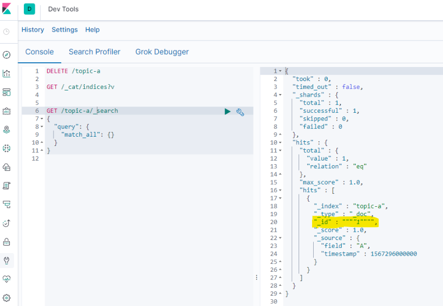Switch to the Search Profiler tab
This screenshot has height=306, width=443.
click(95, 52)
